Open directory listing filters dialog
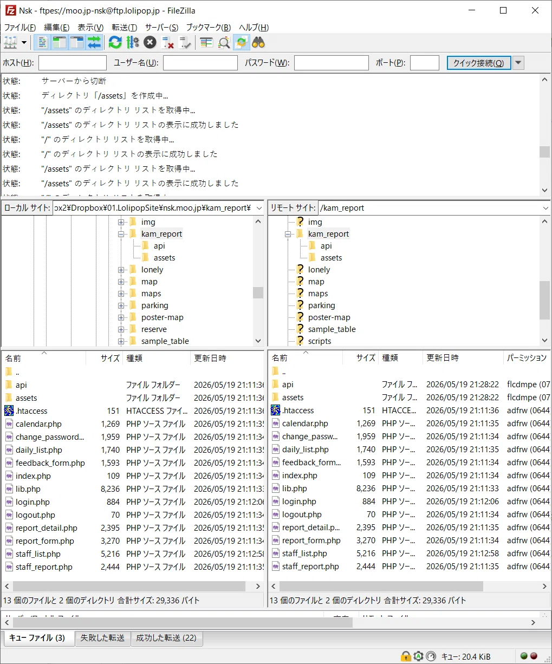Image resolution: width=552 pixels, height=664 pixels. point(206,43)
